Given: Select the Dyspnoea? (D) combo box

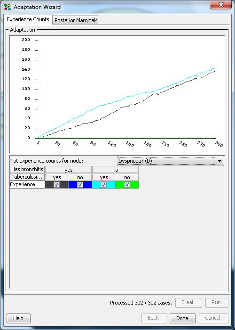Looking at the screenshot, I should (171, 161).
